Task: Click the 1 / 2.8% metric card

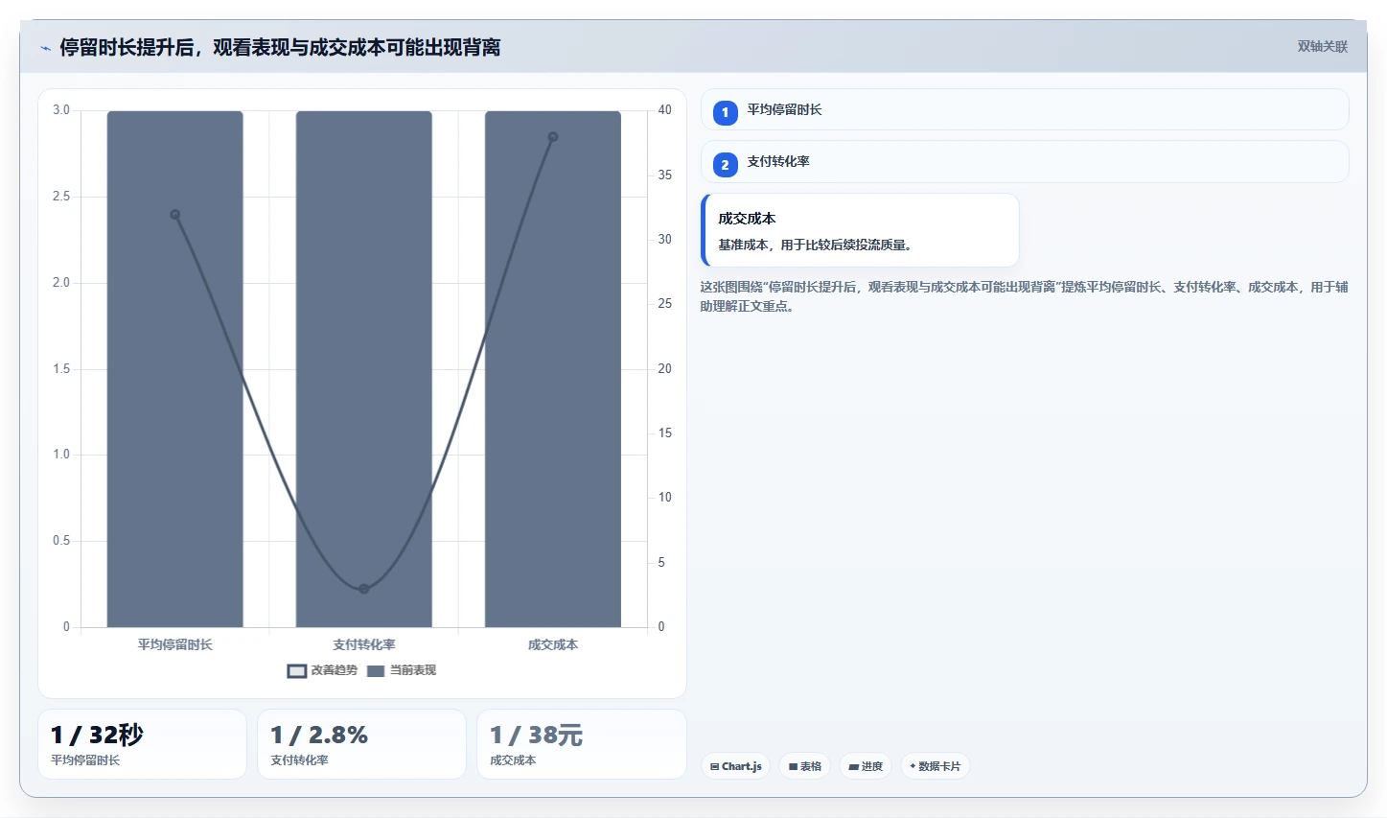Action: click(x=361, y=744)
